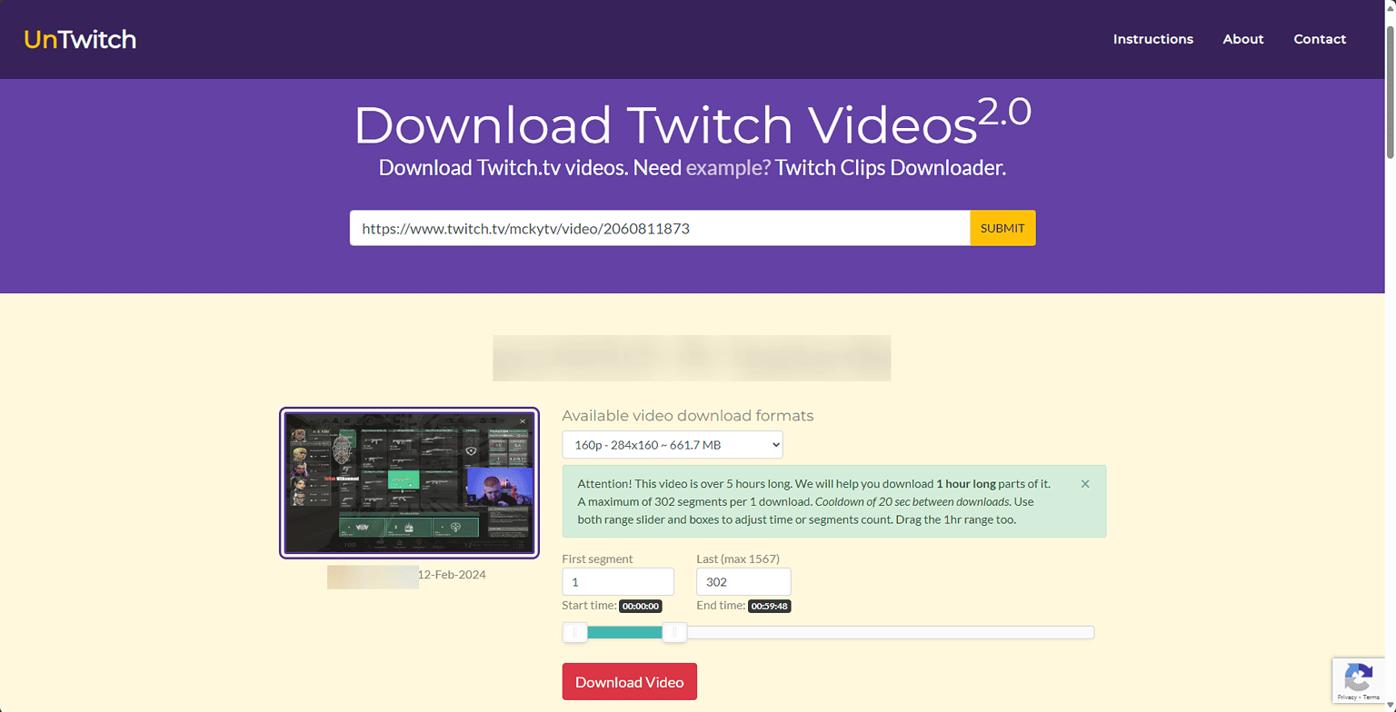Click the SUBMIT button
1396x712 pixels.
tap(1002, 228)
